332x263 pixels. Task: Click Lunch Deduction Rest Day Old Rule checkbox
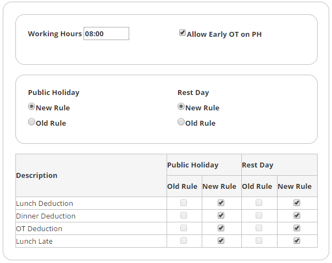tap(259, 203)
